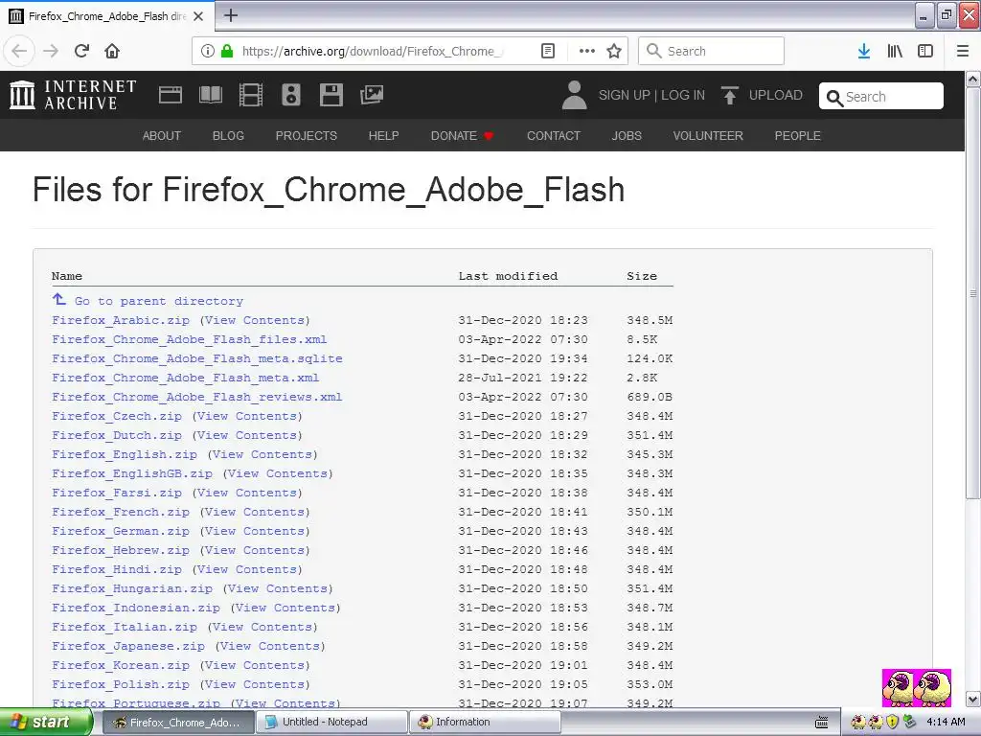
Task: Open the CONTACT menu item
Action: 554,136
